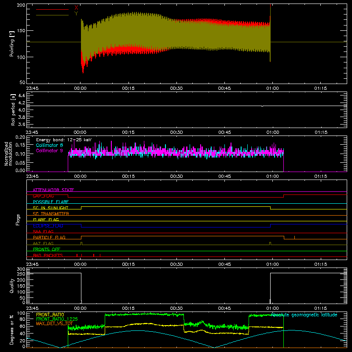Click the FRONTS_OFF flag label
352x352 pixels.
47,249
